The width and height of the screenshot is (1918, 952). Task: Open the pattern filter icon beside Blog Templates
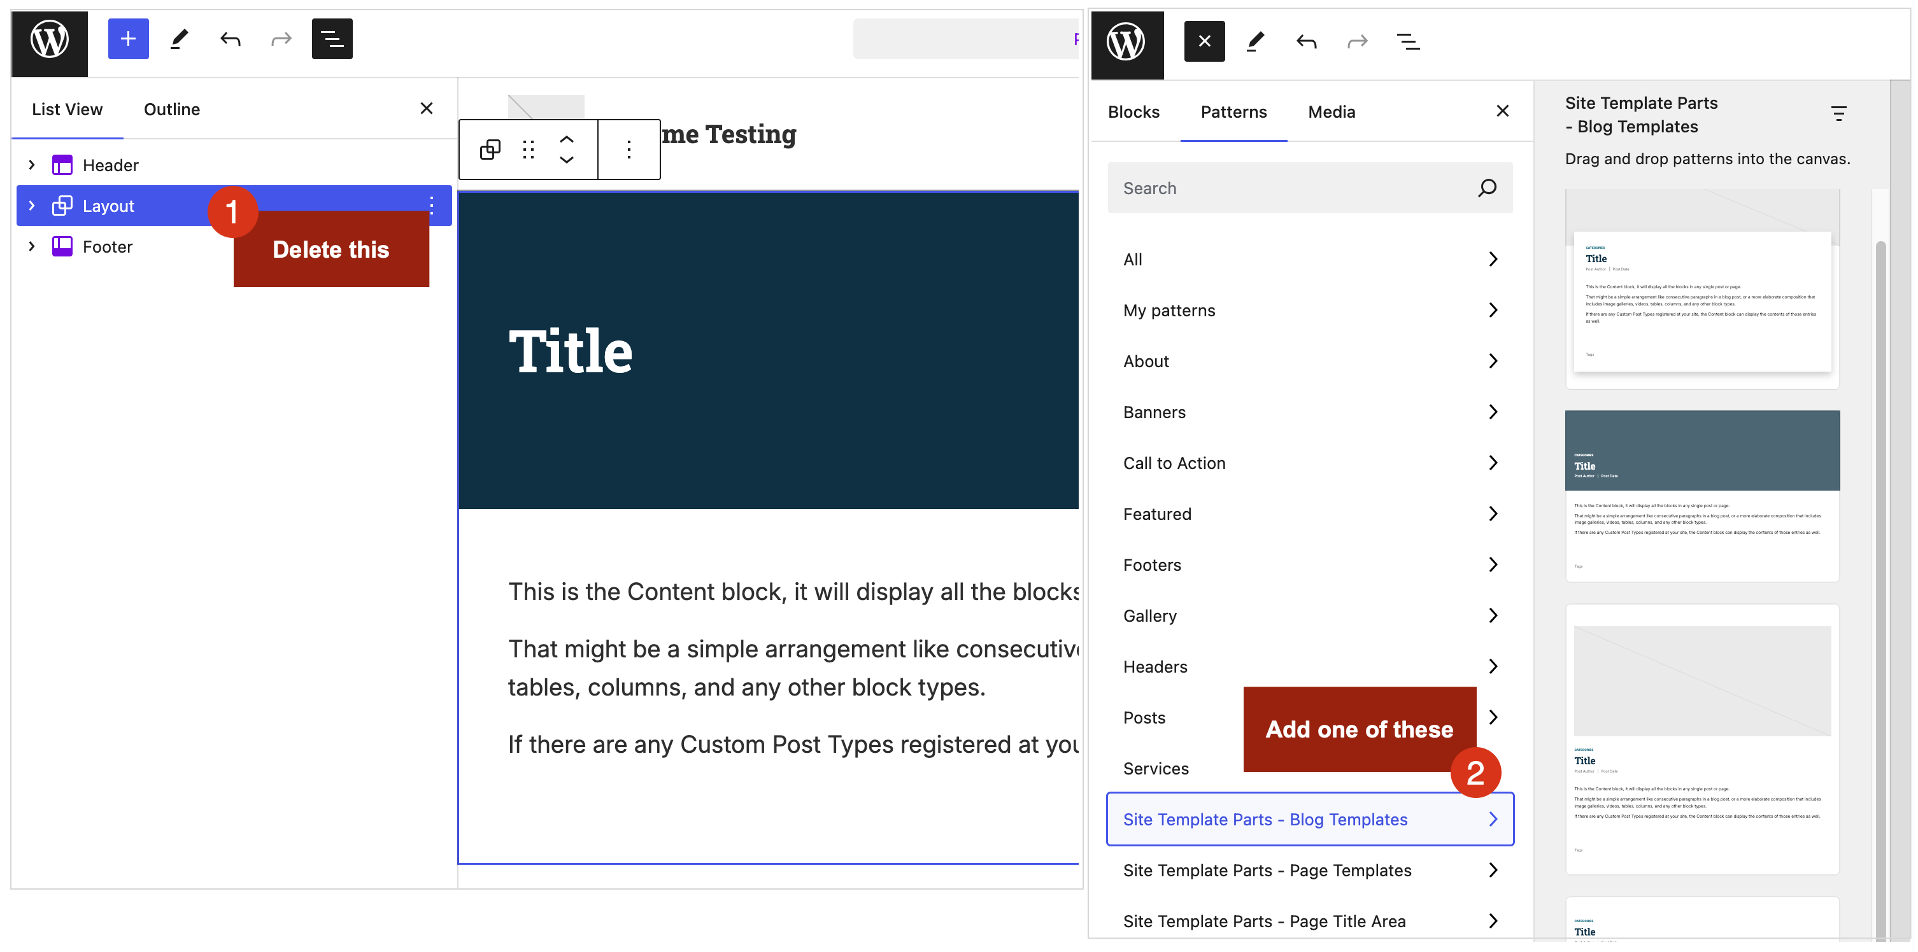pyautogui.click(x=1838, y=114)
